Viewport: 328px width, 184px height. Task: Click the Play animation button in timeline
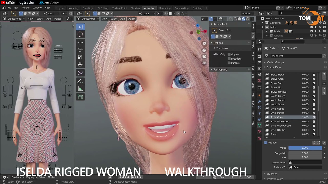pyautogui.click(x=132, y=177)
